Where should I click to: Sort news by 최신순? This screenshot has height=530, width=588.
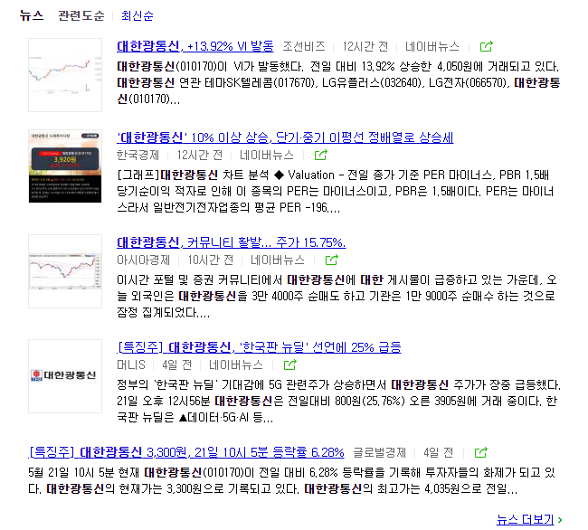pyautogui.click(x=138, y=15)
